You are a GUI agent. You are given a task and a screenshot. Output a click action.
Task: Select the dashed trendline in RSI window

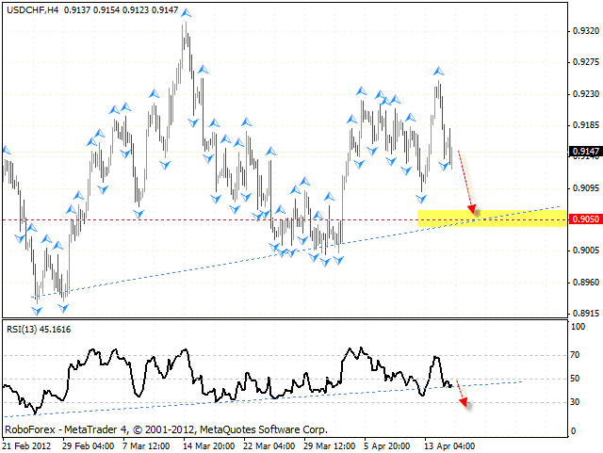[236, 396]
